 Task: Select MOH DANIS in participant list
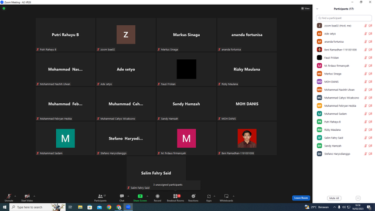(x=344, y=82)
